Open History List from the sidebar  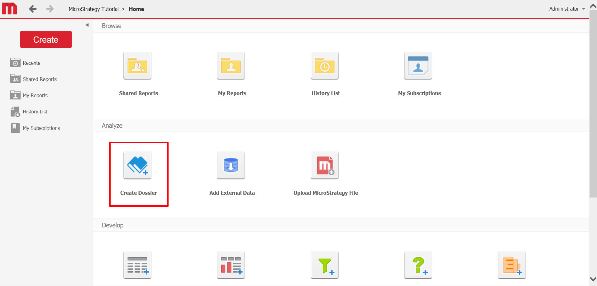tap(29, 112)
